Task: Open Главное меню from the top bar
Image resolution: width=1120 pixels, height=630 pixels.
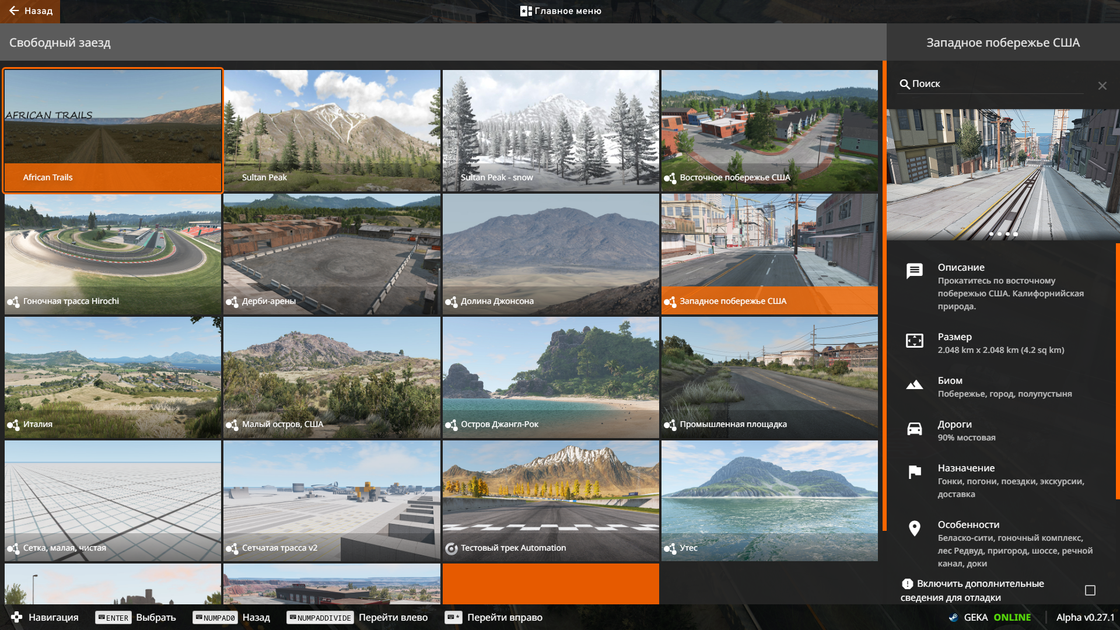Action: (x=560, y=11)
